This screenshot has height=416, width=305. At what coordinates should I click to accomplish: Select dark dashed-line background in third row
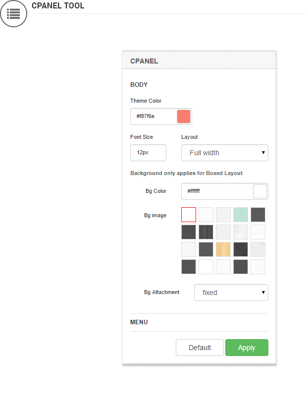[x=241, y=249]
